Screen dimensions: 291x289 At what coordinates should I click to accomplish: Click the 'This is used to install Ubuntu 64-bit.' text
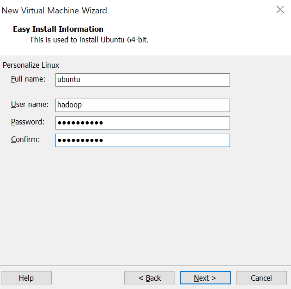[x=89, y=40]
